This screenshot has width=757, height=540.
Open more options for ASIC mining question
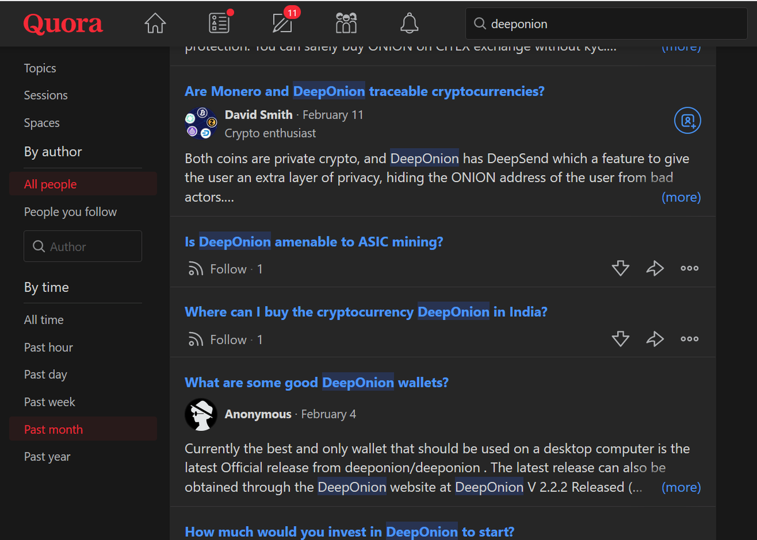690,268
